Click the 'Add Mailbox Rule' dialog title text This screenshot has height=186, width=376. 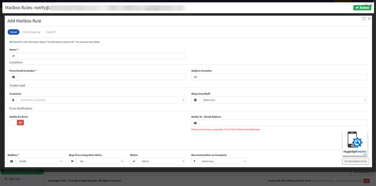coord(24,21)
